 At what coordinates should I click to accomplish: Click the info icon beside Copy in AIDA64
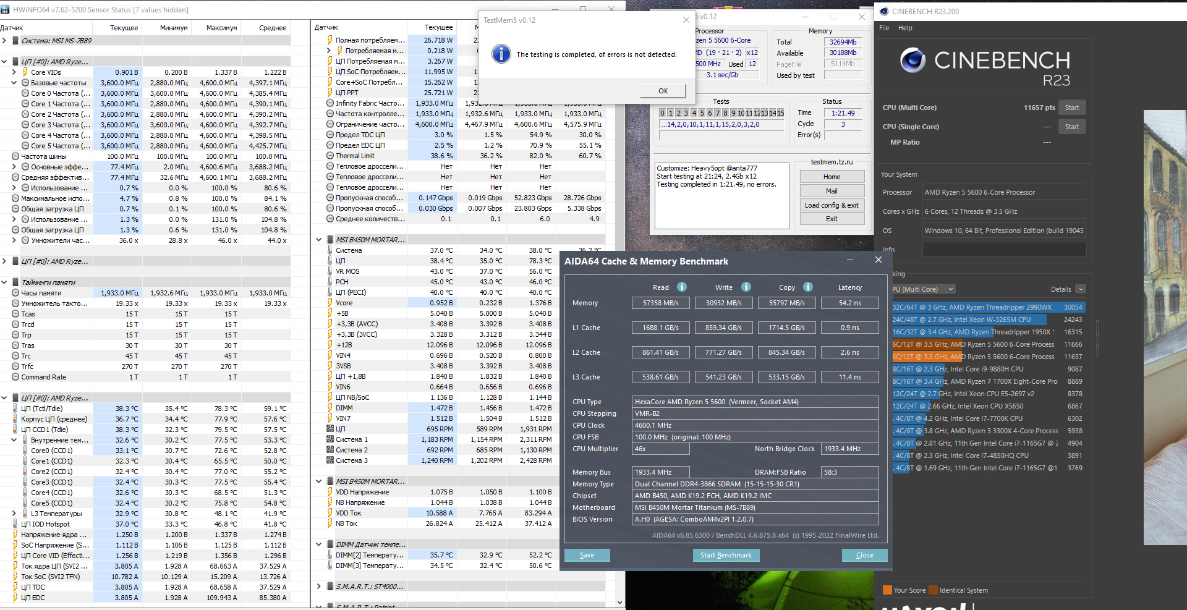click(808, 287)
